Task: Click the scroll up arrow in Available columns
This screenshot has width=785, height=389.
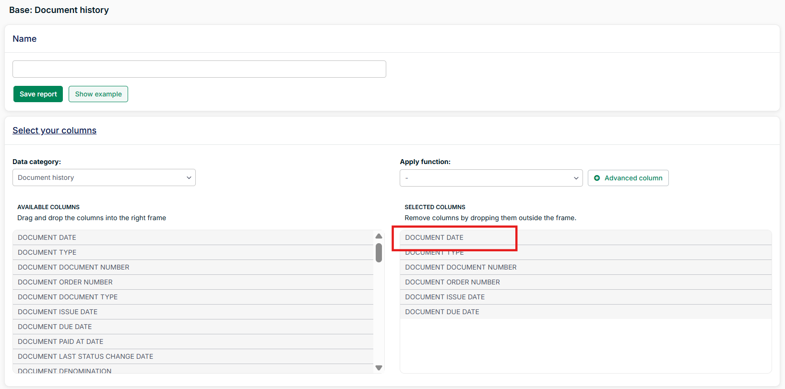Action: 379,236
